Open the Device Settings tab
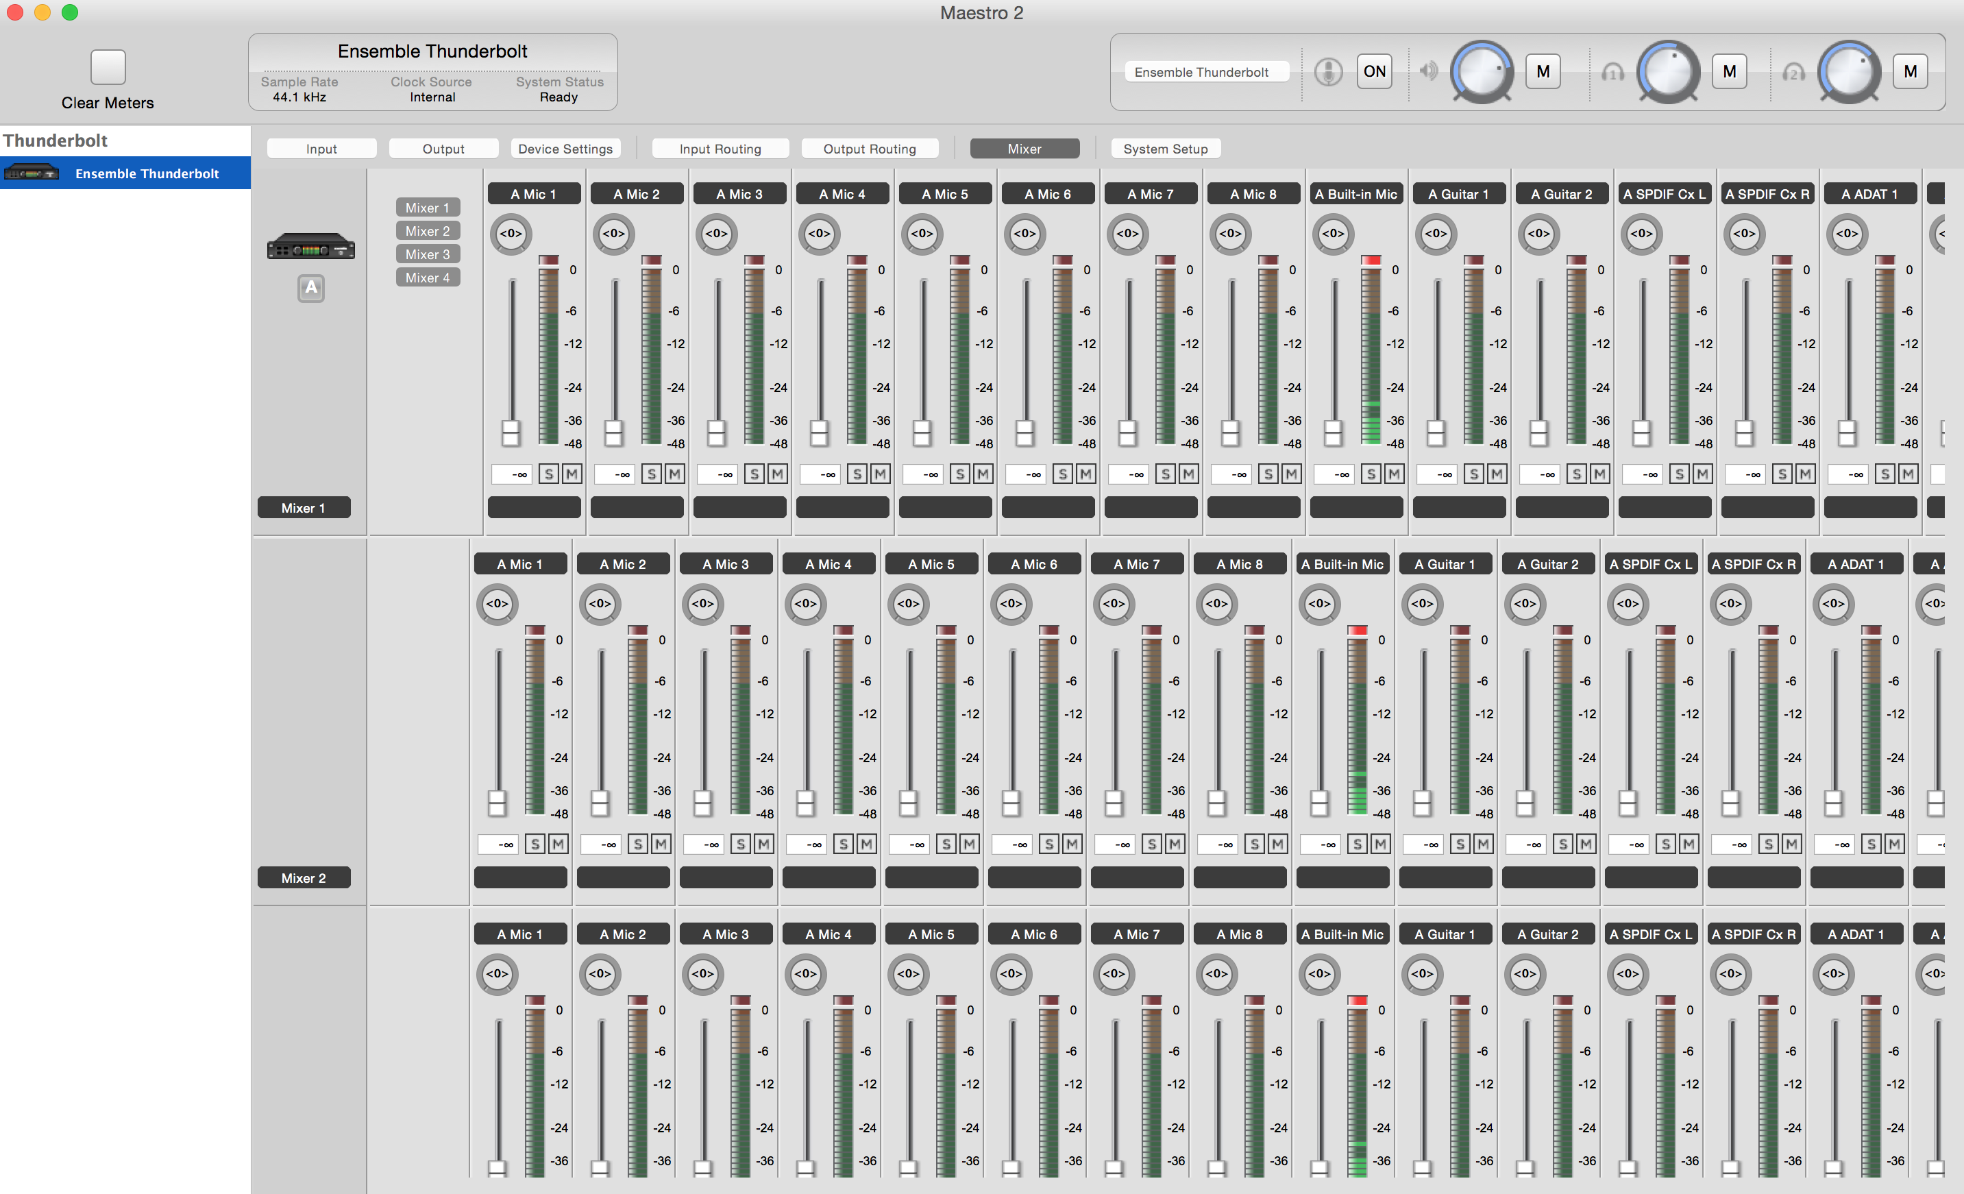 pyautogui.click(x=565, y=149)
